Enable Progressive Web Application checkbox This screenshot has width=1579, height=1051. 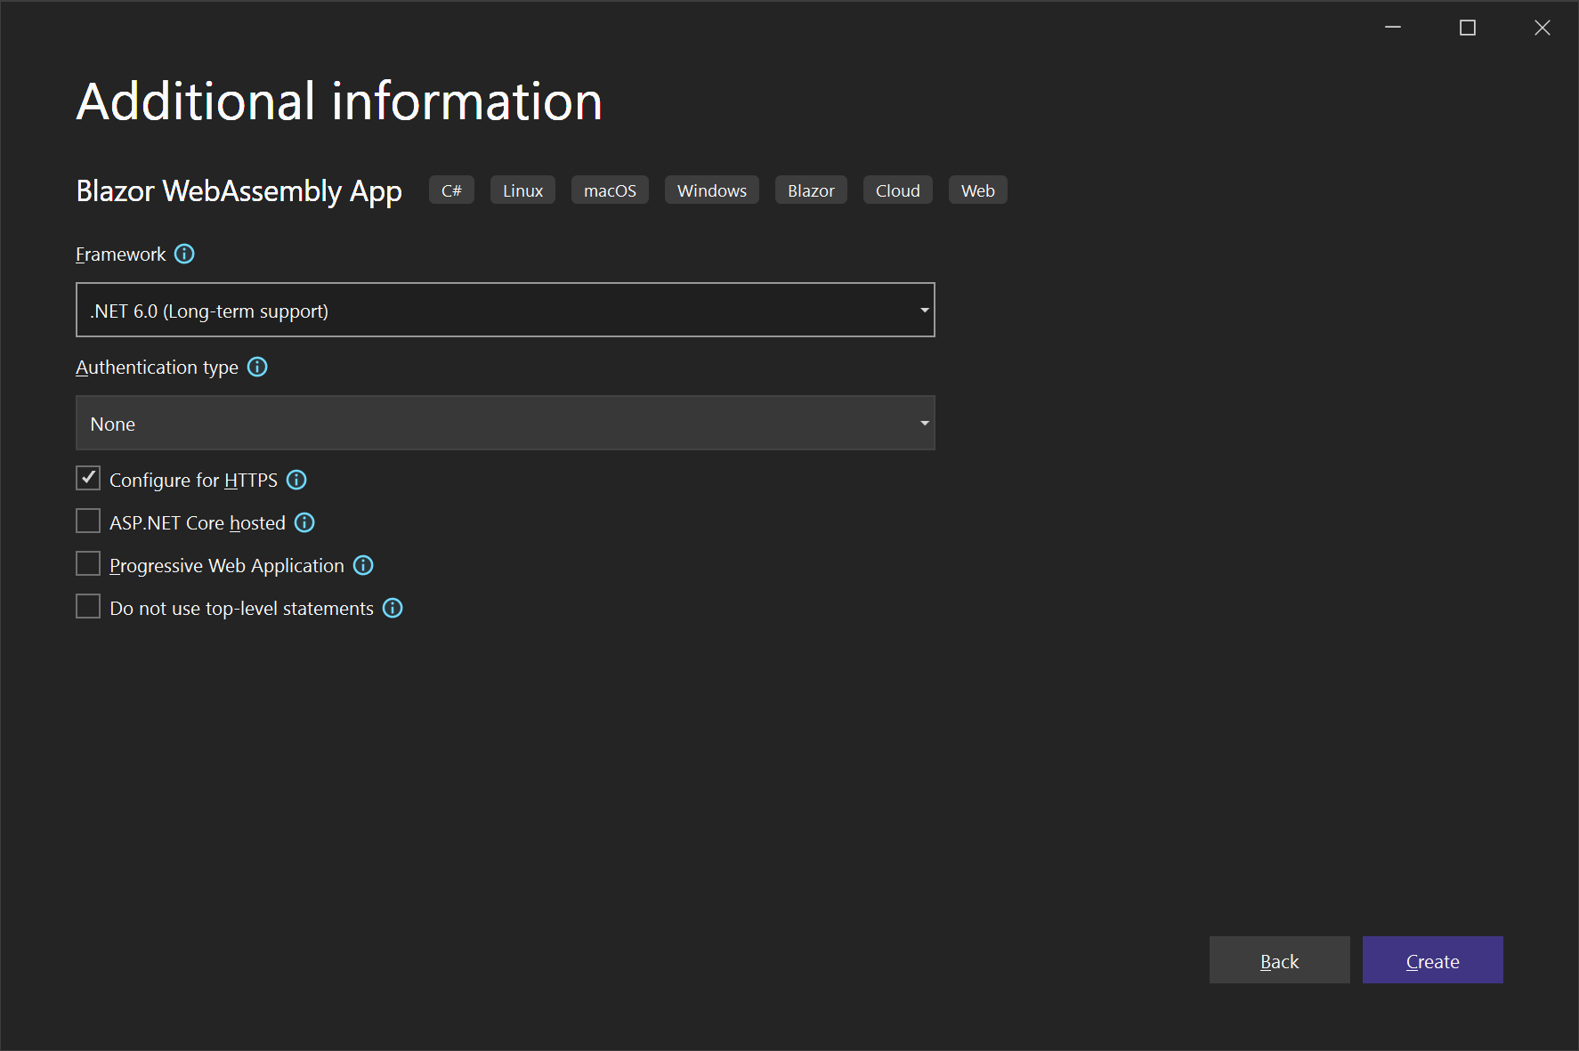(x=88, y=563)
